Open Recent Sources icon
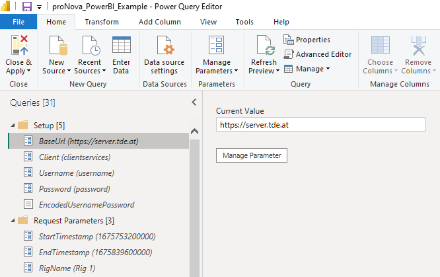The width and height of the screenshot is (440, 277). click(x=88, y=46)
